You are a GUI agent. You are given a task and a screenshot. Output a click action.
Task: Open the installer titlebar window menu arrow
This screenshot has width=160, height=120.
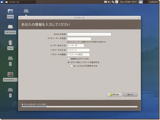[x=20, y=18]
